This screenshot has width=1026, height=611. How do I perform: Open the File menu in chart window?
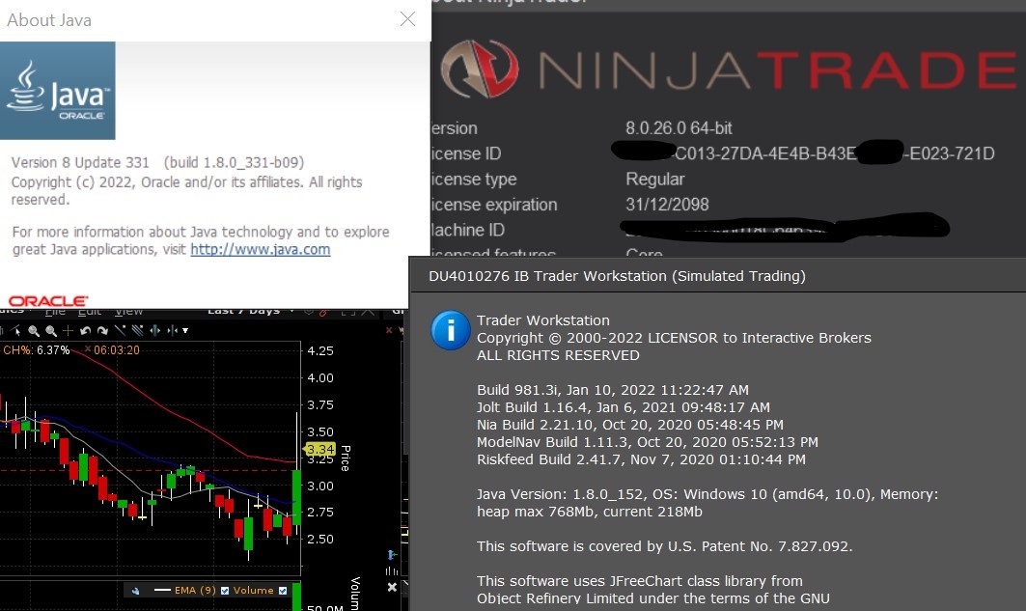pos(55,312)
